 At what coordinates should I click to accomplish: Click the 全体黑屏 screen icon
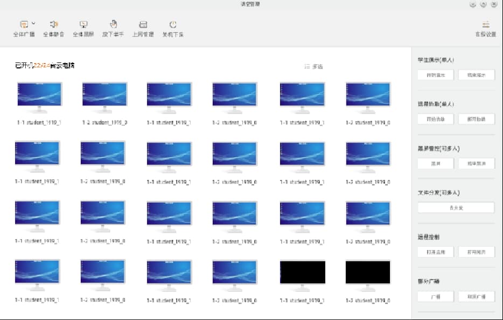pyautogui.click(x=83, y=24)
